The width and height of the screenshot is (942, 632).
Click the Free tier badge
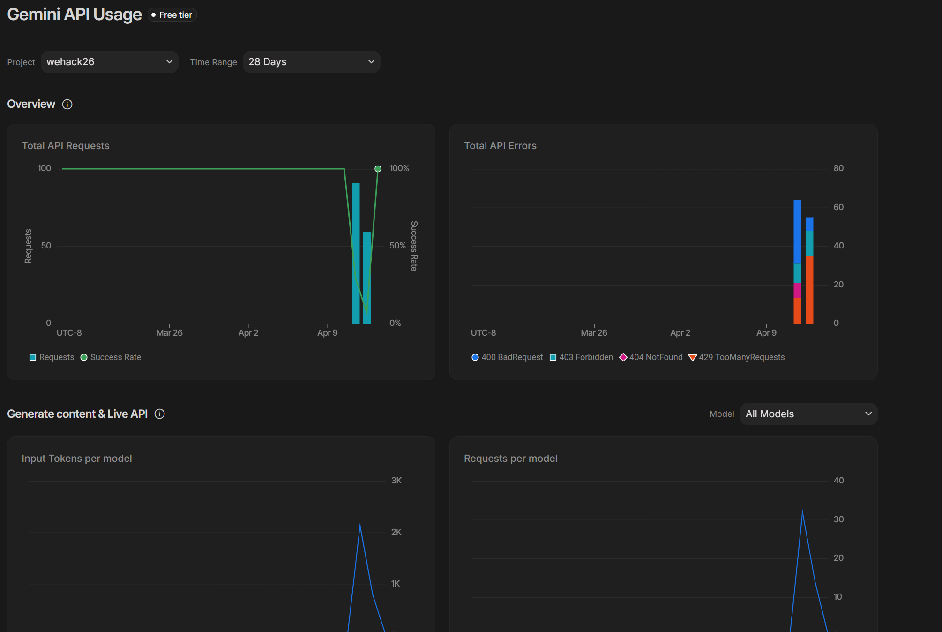click(x=172, y=15)
